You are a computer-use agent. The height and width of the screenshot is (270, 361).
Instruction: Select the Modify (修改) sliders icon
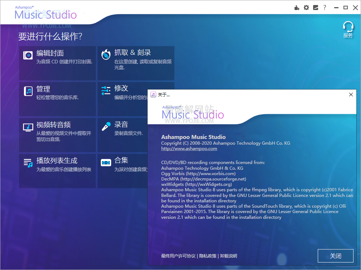(x=106, y=90)
